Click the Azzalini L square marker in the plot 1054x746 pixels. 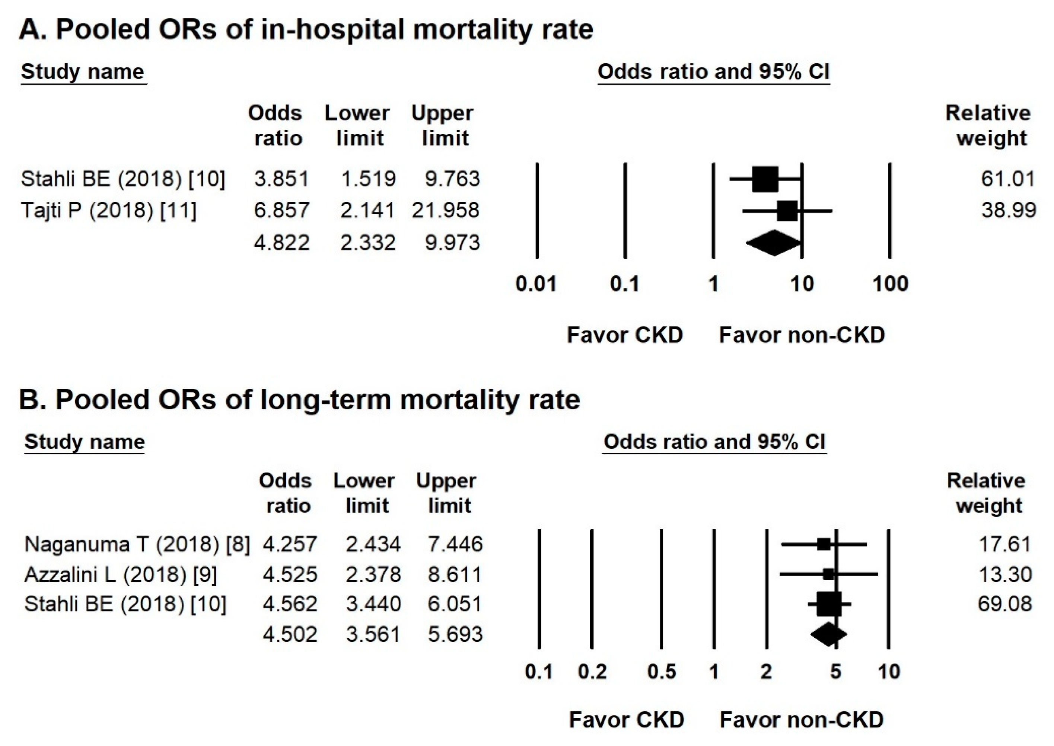pos(828,574)
